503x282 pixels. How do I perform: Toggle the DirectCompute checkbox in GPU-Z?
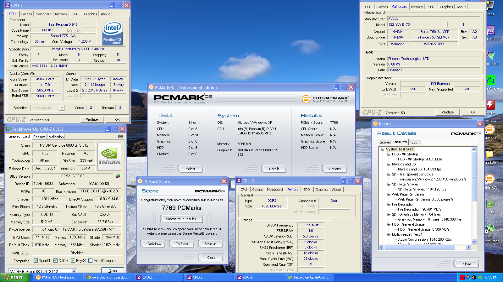point(91,260)
